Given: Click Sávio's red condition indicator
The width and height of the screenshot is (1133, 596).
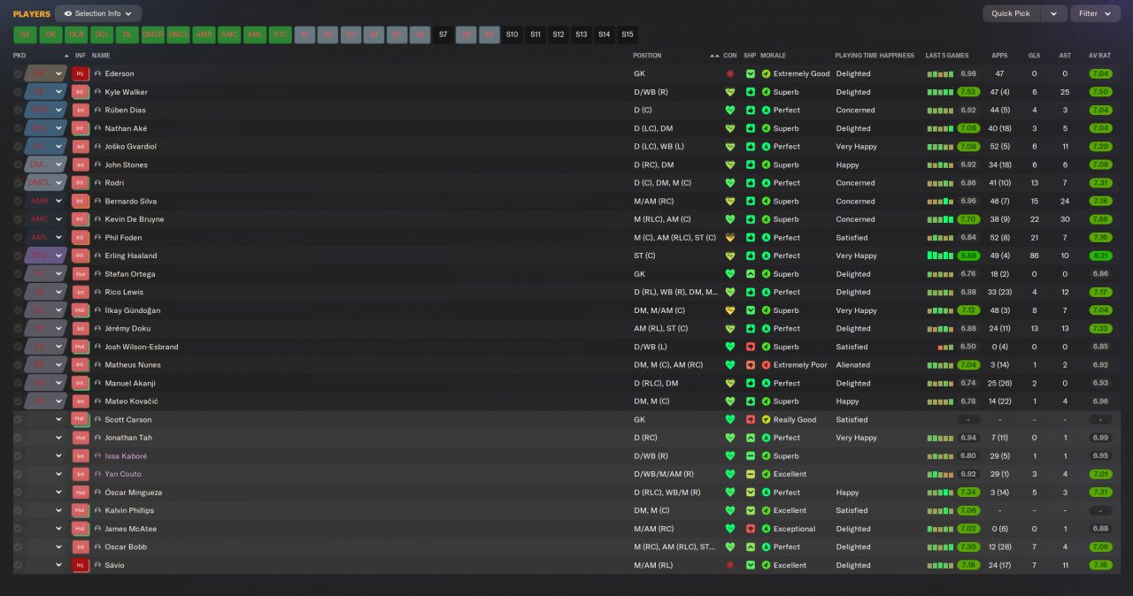Looking at the screenshot, I should [730, 565].
